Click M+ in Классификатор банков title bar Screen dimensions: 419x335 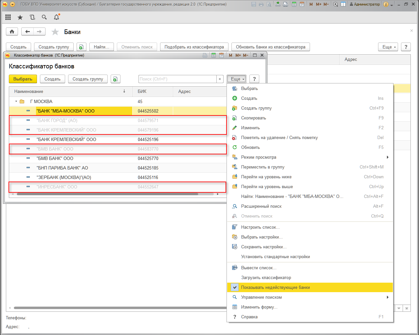[238, 55]
